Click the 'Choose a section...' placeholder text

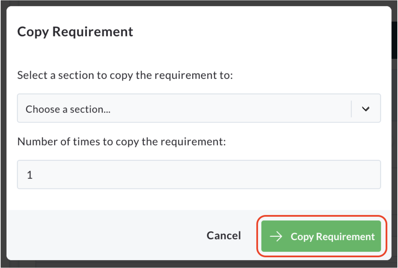68,109
